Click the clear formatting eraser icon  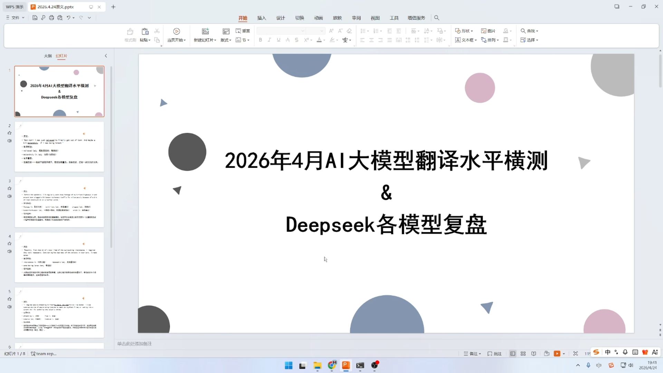click(349, 31)
